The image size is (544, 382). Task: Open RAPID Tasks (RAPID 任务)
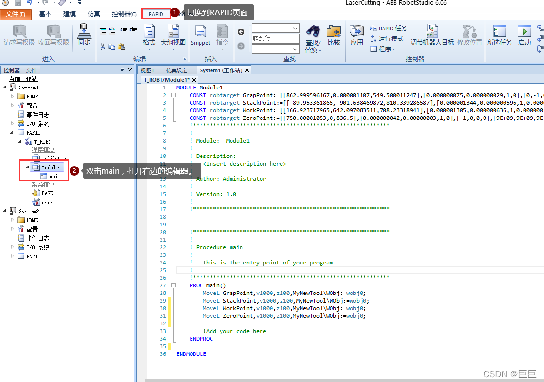388,29
